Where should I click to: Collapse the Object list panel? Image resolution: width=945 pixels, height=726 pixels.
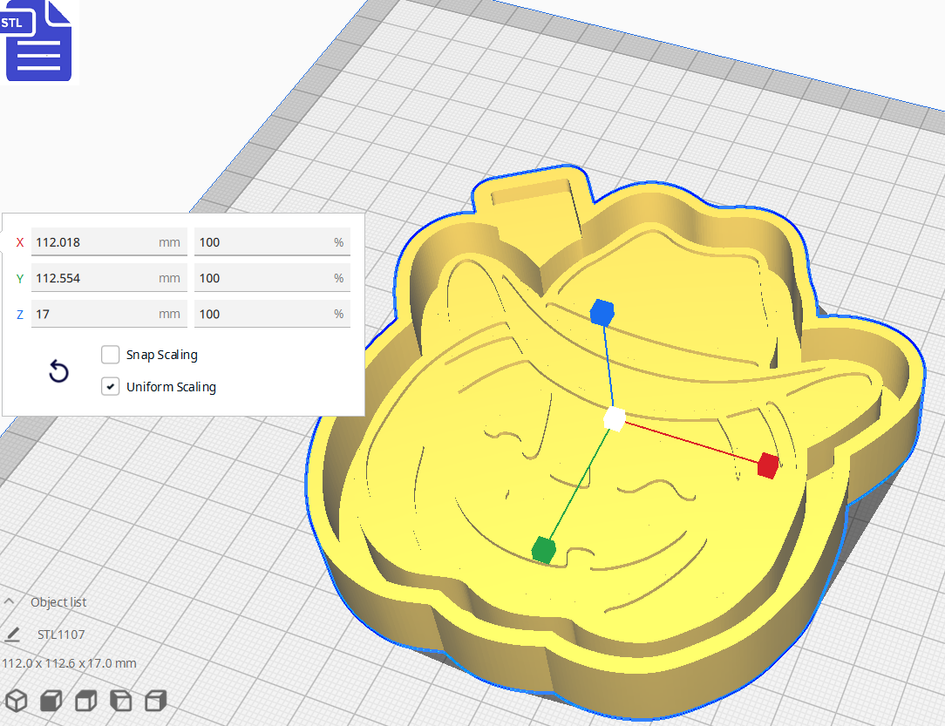[x=10, y=600]
